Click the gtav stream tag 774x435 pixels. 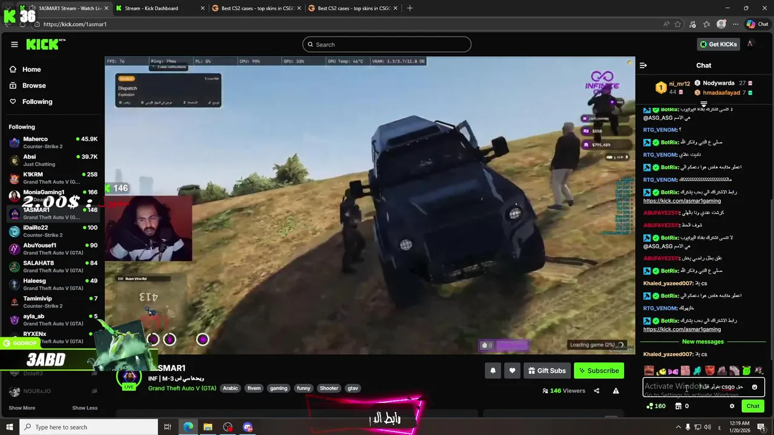click(x=353, y=388)
